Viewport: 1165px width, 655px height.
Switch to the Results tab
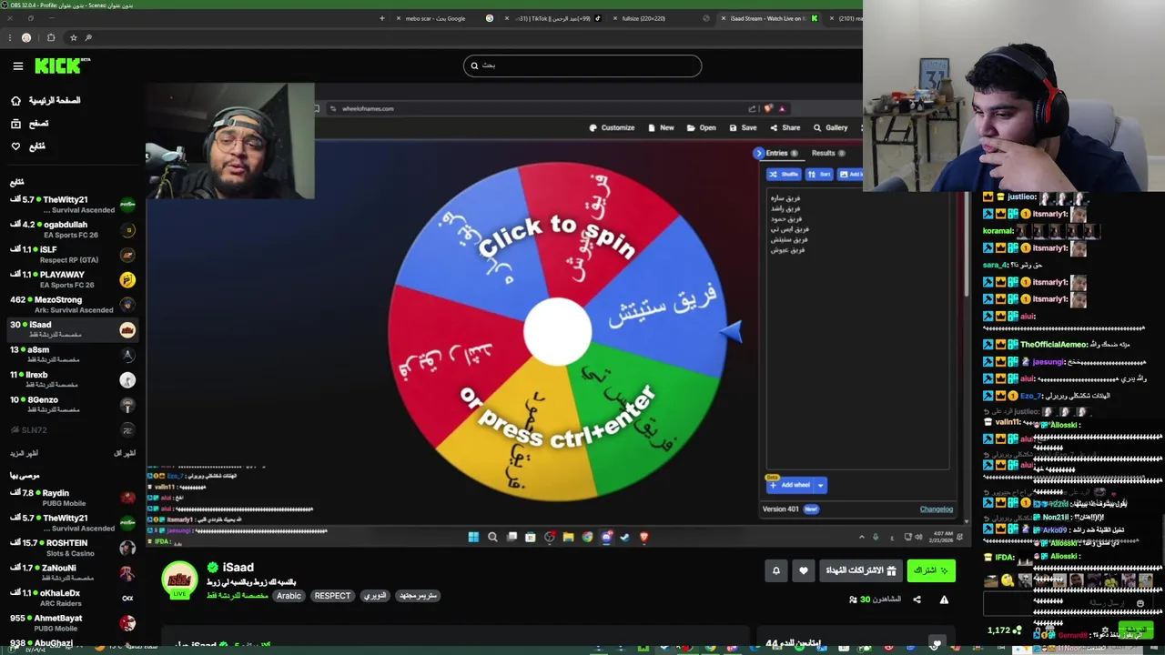827,154
